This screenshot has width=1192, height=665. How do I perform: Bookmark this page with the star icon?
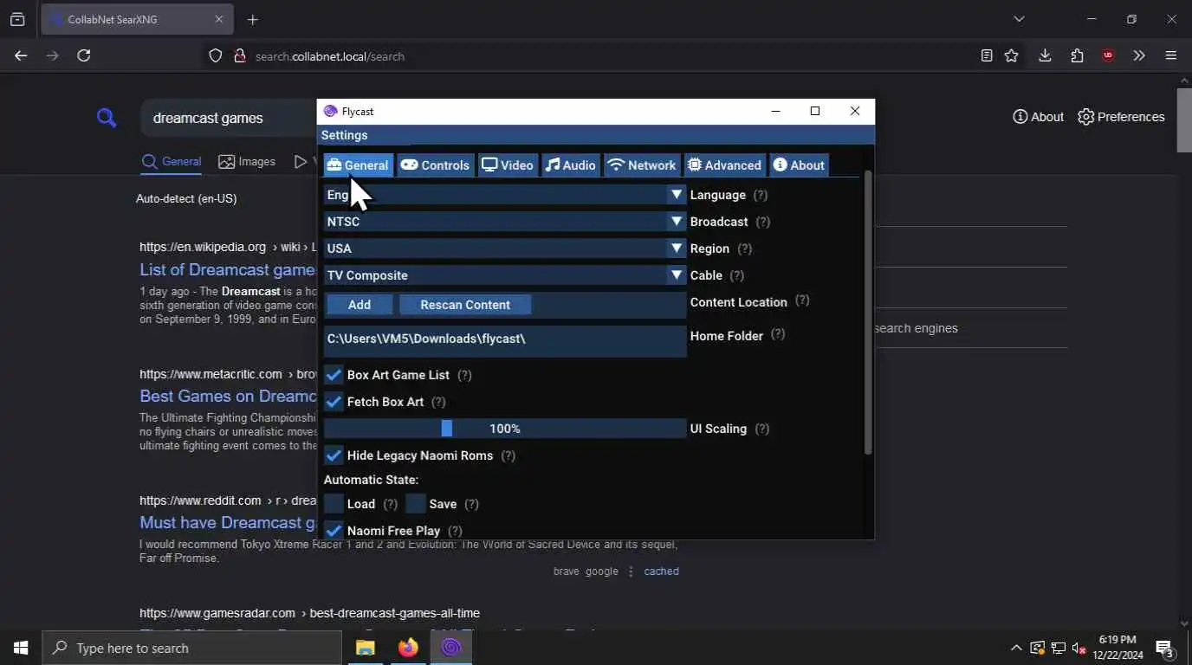point(1011,55)
